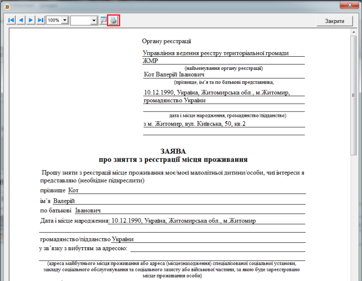The image size is (362, 281).
Task: Go to the previous page
Action: (21, 20)
